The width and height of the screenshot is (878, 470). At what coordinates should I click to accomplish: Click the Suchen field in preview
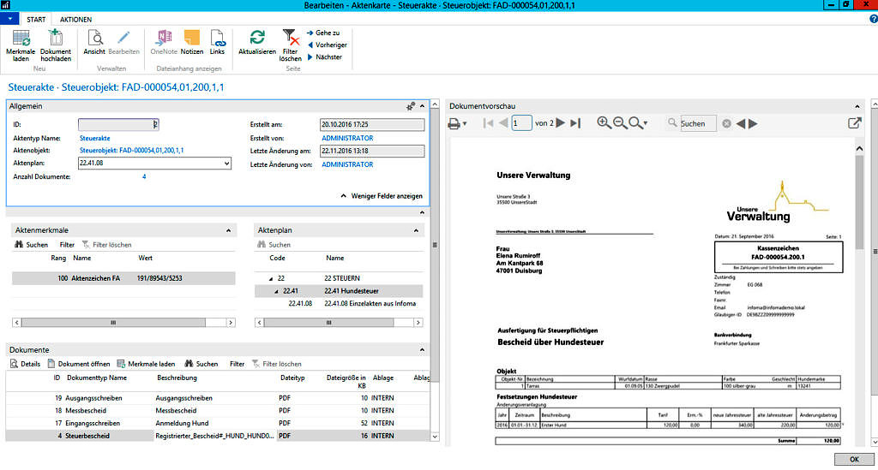point(698,124)
